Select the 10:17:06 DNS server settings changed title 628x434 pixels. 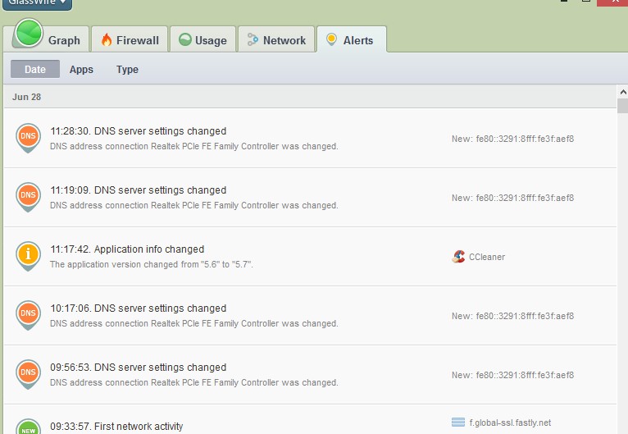[139, 308]
